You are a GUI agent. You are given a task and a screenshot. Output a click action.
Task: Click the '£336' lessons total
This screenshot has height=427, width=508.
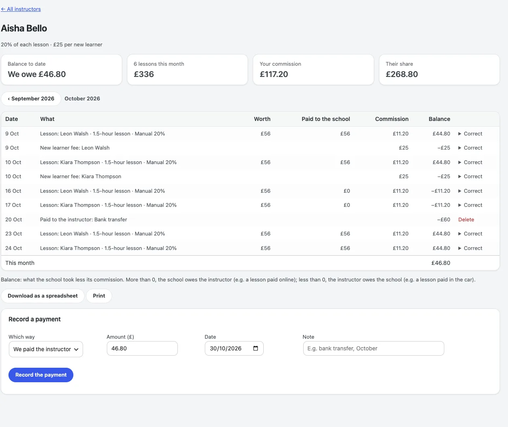(x=144, y=75)
